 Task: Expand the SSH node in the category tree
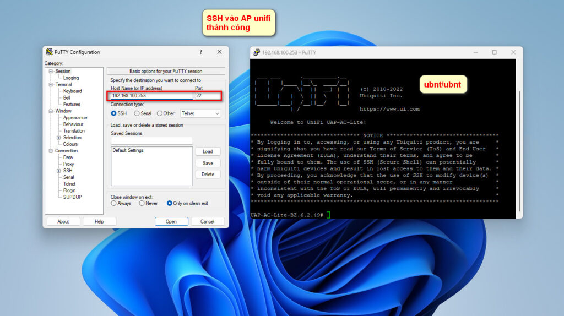59,171
